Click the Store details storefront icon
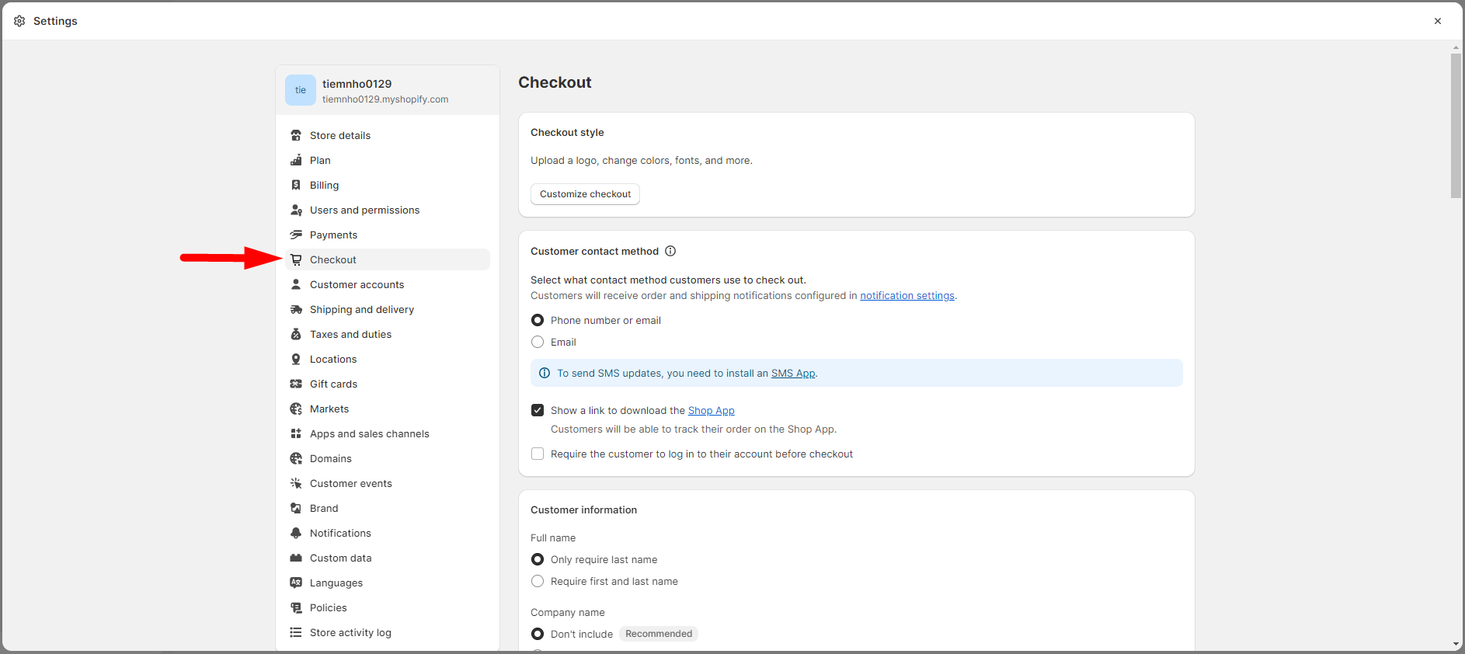This screenshot has width=1465, height=654. point(296,135)
